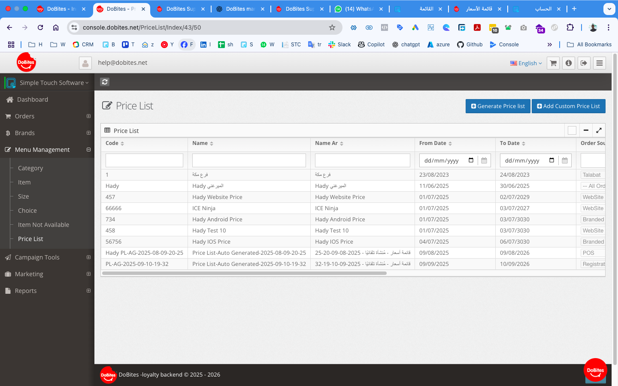Expand Price List panel to fullscreen
Image resolution: width=618 pixels, height=386 pixels.
coord(599,130)
